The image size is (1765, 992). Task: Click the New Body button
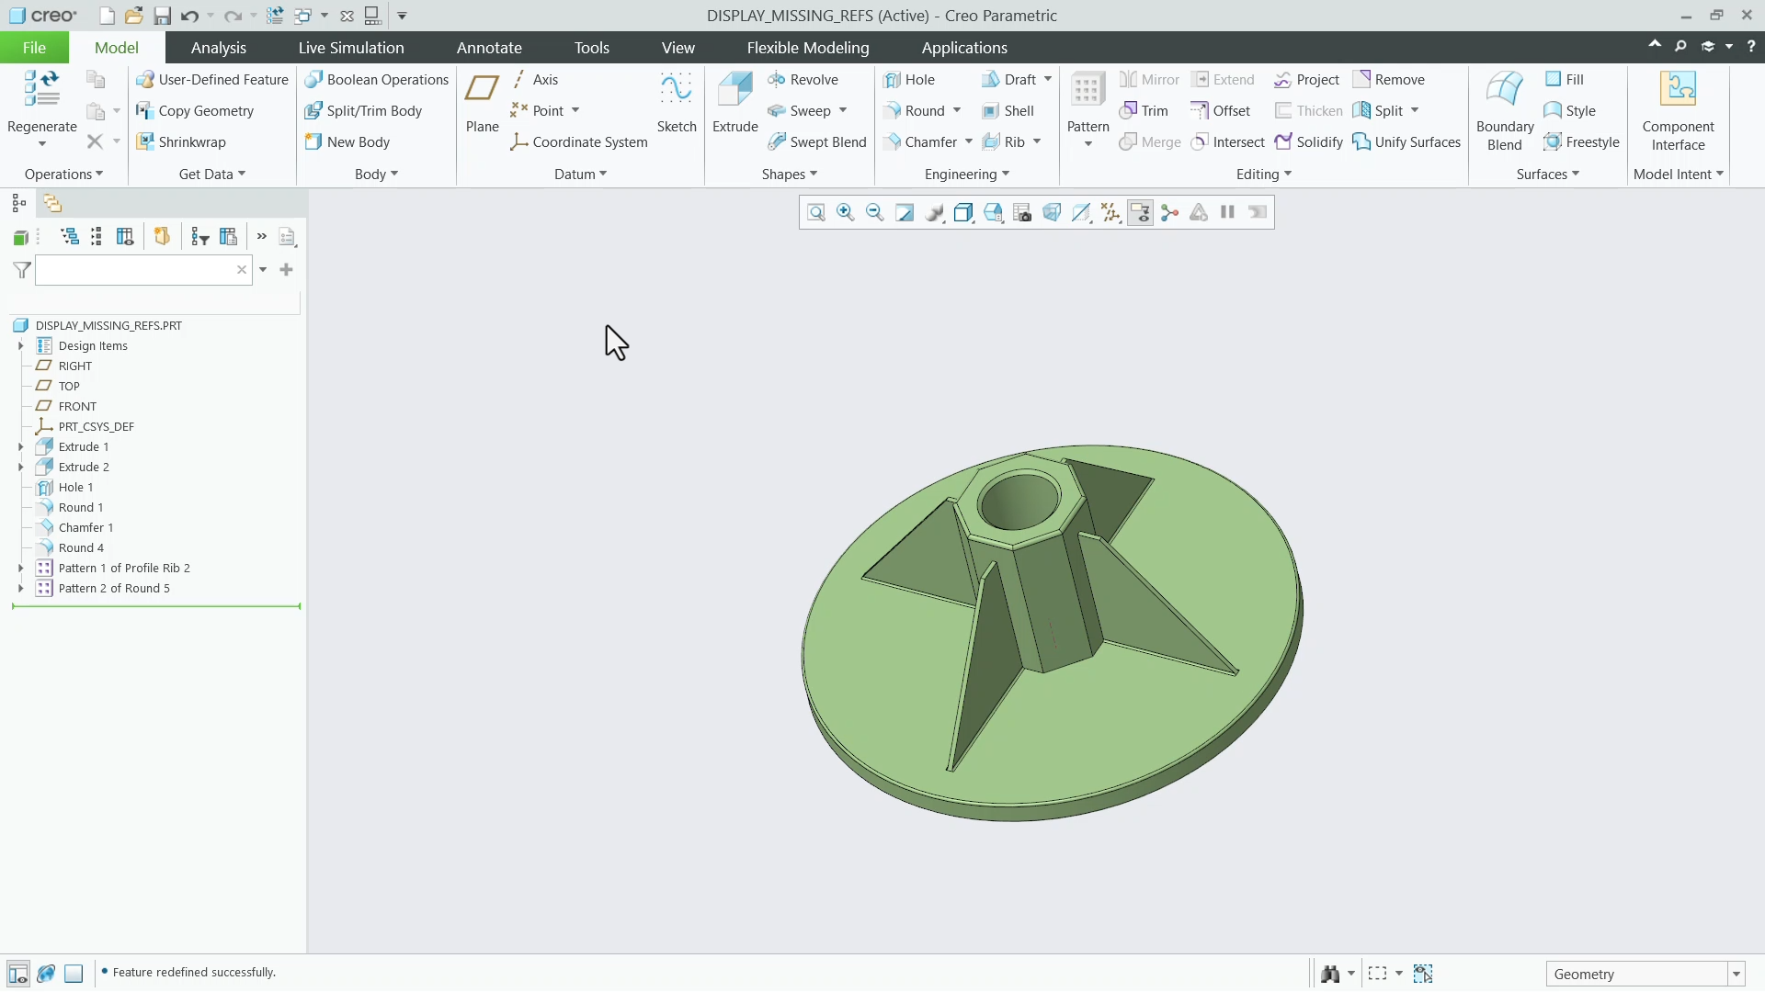347,142
